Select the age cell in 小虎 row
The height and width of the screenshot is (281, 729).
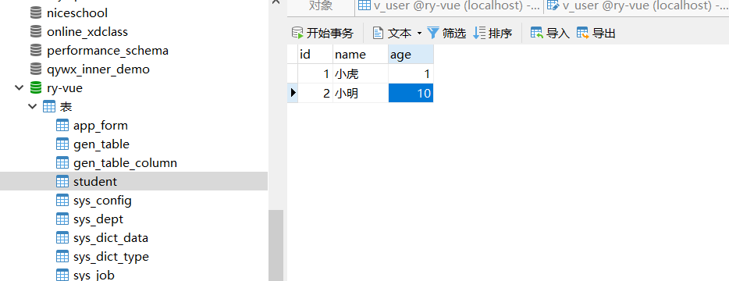coord(411,73)
